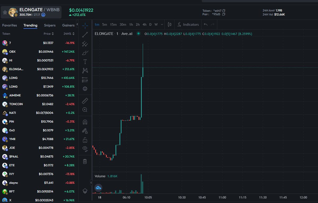Toggle stay in drawing mode pencil-lock

[x=85, y=131]
